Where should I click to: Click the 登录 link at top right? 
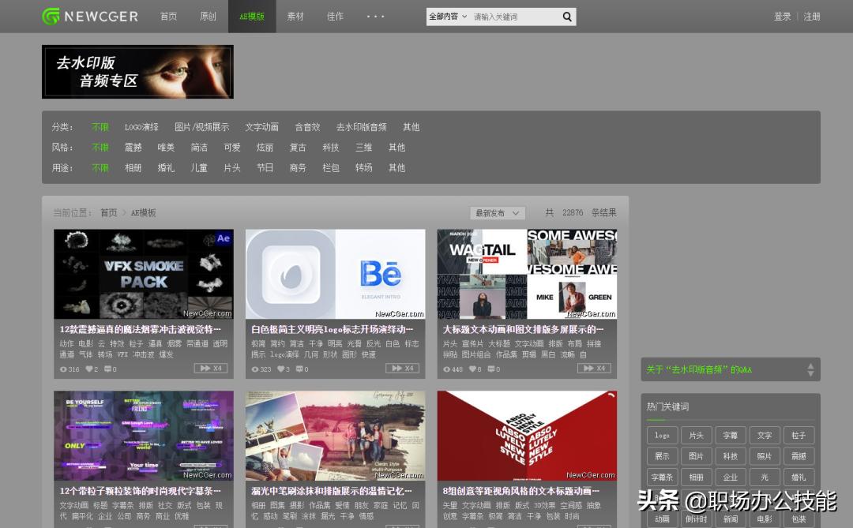[x=782, y=16]
